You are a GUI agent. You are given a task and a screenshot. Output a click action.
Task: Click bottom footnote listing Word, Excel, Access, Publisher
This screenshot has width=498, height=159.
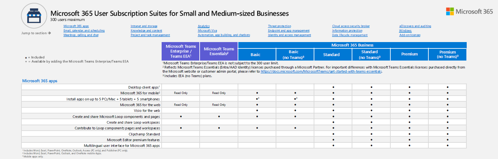click(x=75, y=150)
